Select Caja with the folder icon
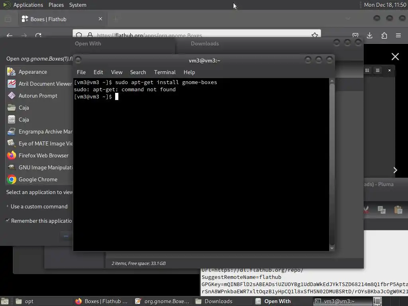Image resolution: width=408 pixels, height=306 pixels. coord(39,108)
